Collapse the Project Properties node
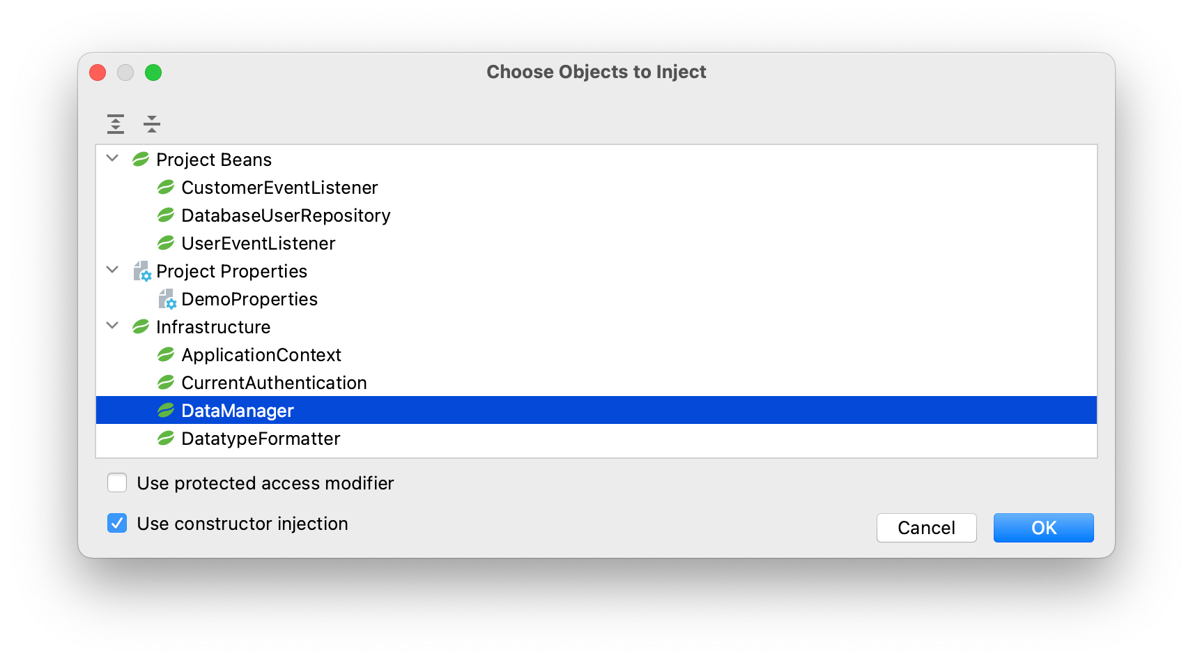Screen dimensions: 1193x661 (112, 270)
